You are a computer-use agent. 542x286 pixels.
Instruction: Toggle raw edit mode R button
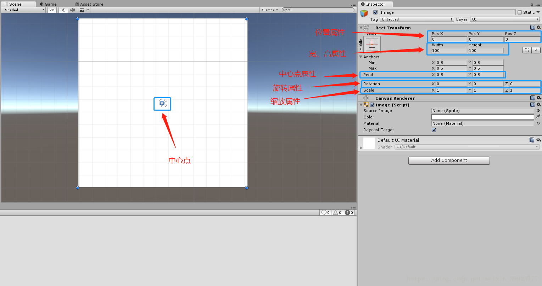point(536,50)
